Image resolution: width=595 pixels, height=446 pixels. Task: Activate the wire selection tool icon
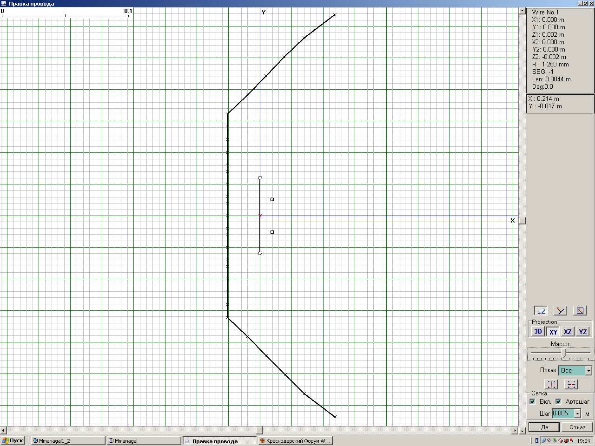click(541, 310)
